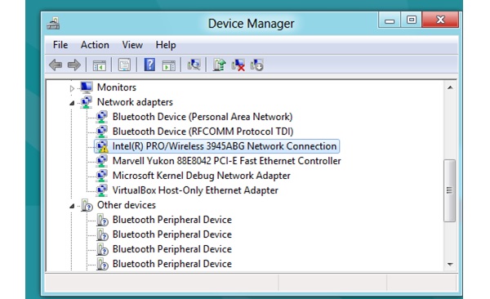Collapse the Network adapters tree node
The image size is (490, 299).
pos(72,103)
